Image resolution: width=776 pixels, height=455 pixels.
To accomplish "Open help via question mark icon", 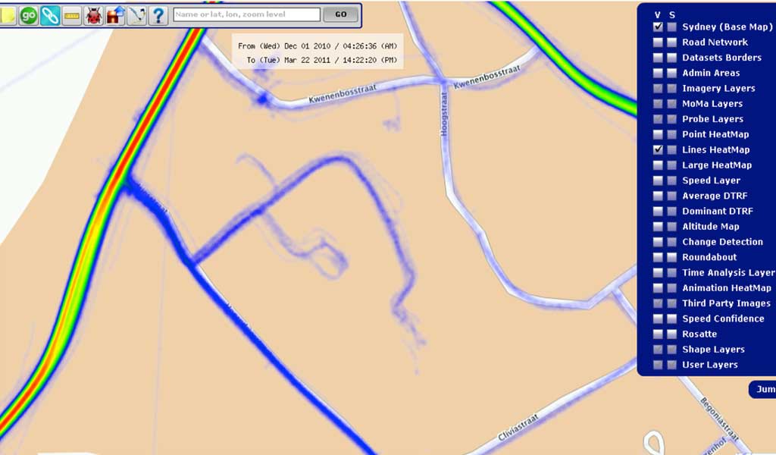I will click(x=158, y=15).
